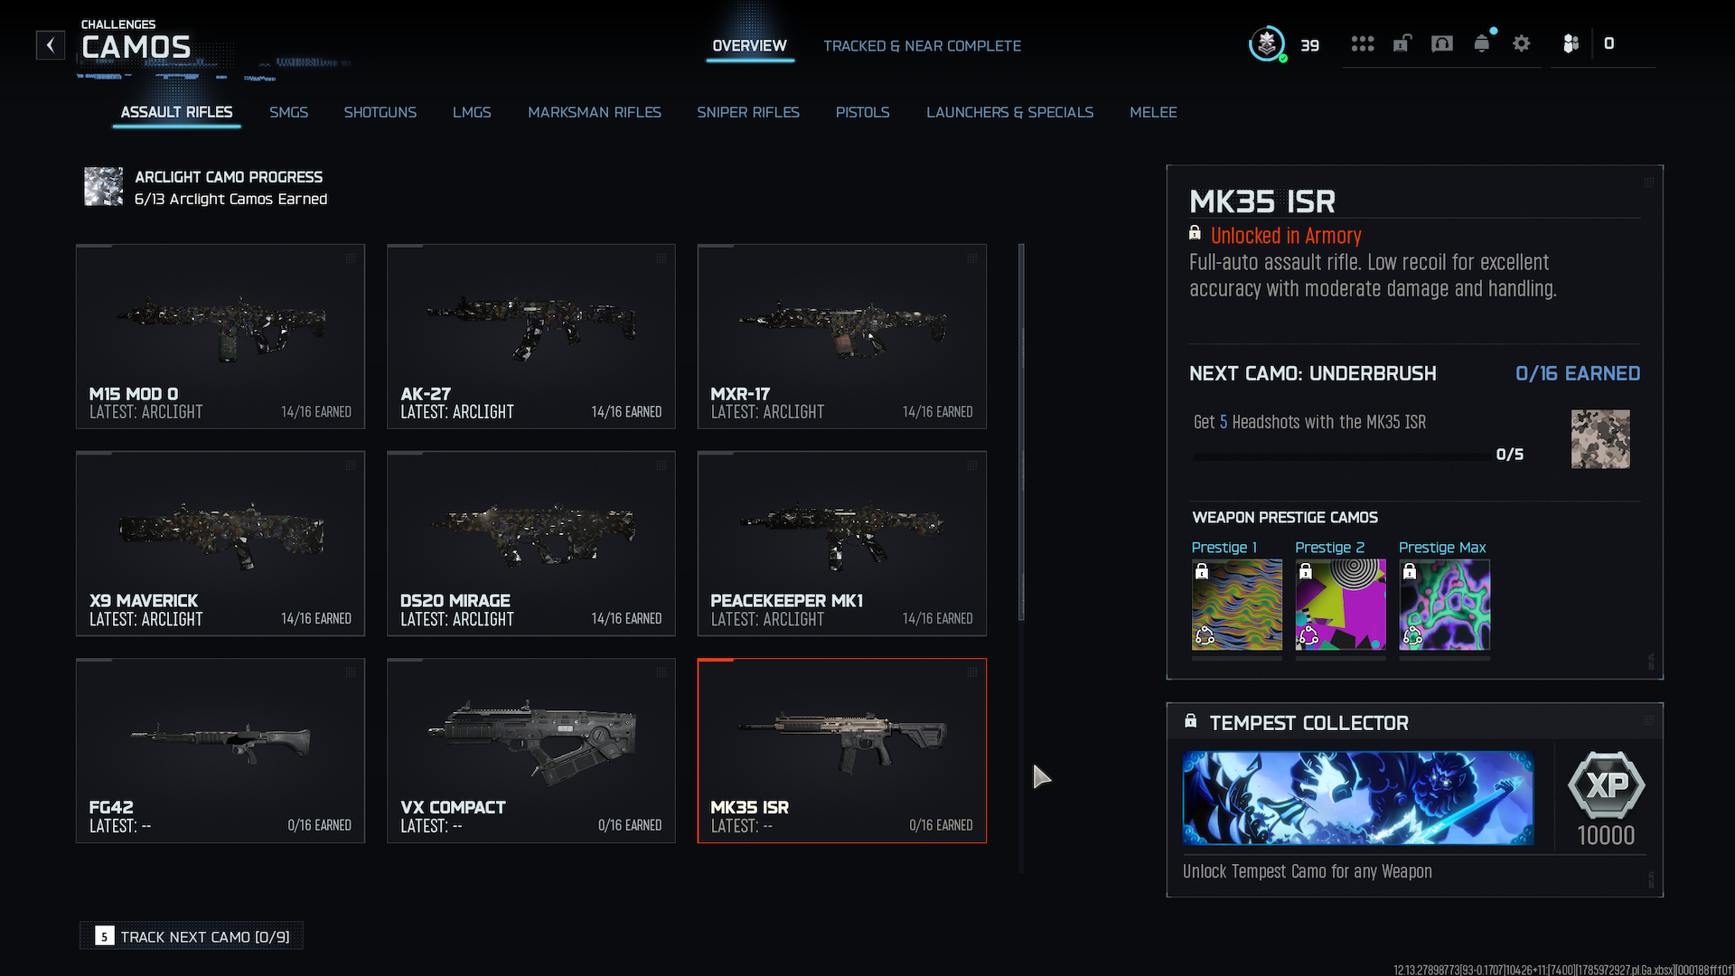Image resolution: width=1735 pixels, height=976 pixels.
Task: Click the weapon list scrollbar
Action: [x=1022, y=432]
